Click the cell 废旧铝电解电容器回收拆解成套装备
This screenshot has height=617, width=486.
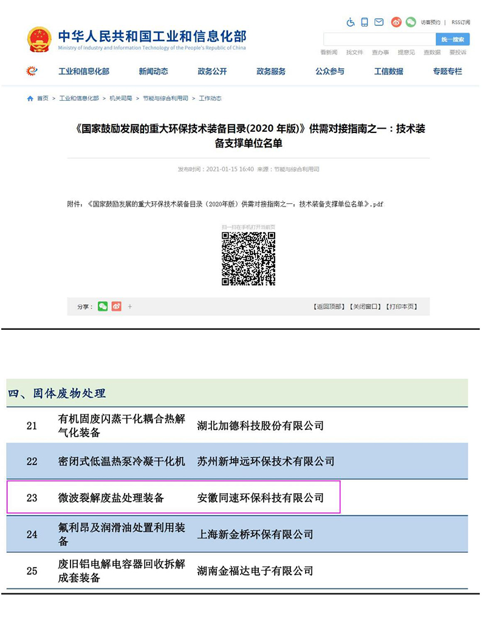(122, 571)
